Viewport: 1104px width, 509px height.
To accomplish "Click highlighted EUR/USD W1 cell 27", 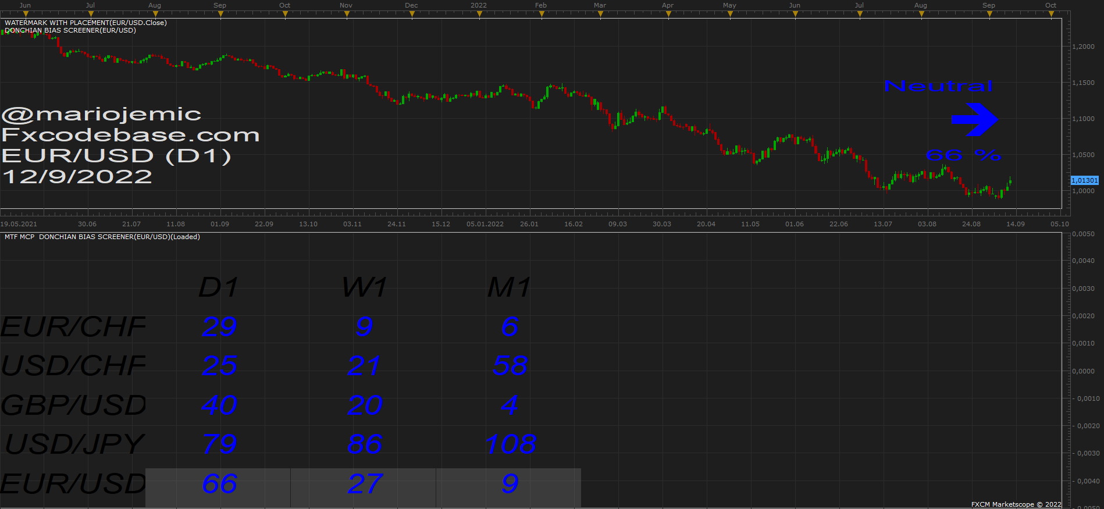I will coord(364,487).
